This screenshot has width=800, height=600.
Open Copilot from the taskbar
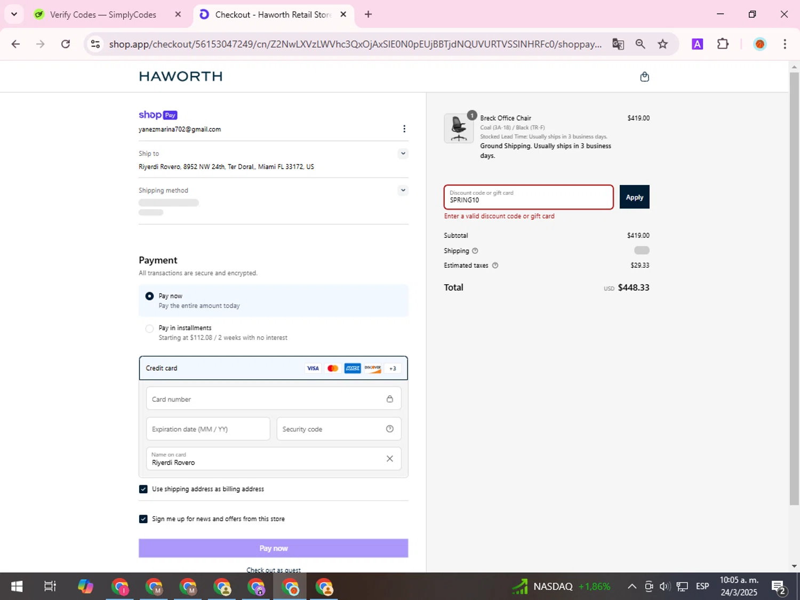(85, 587)
